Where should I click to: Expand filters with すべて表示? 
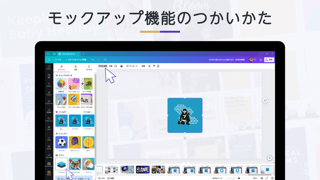(x=88, y=112)
